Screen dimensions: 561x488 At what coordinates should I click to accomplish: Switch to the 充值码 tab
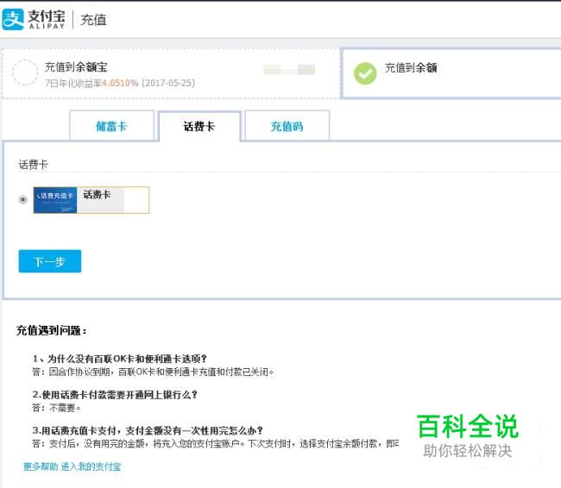point(287,126)
